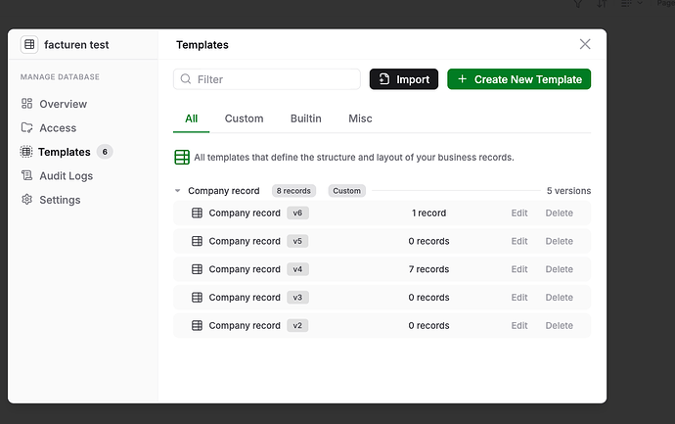Open the Overview sidebar section
Viewport: 675px width, 424px height.
[63, 104]
